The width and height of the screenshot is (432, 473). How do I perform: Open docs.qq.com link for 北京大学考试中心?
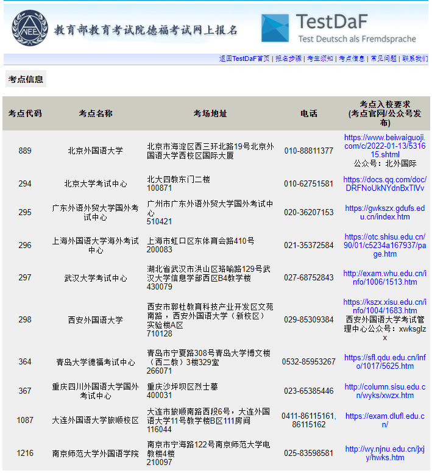[x=384, y=183]
